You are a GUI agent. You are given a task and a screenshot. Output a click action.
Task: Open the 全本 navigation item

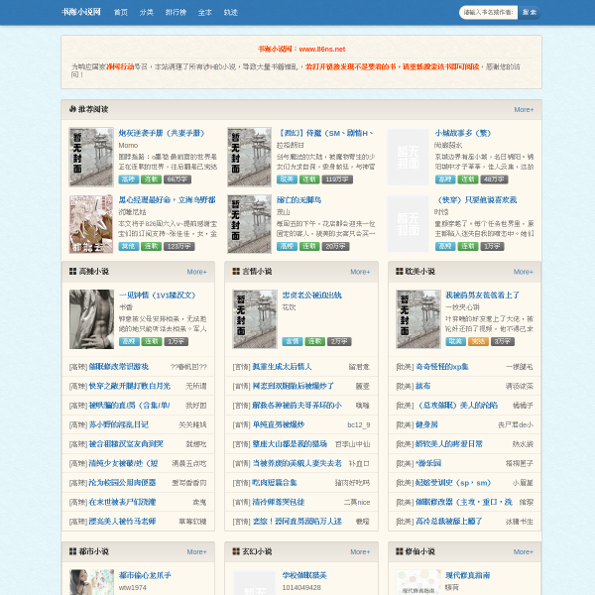click(204, 13)
